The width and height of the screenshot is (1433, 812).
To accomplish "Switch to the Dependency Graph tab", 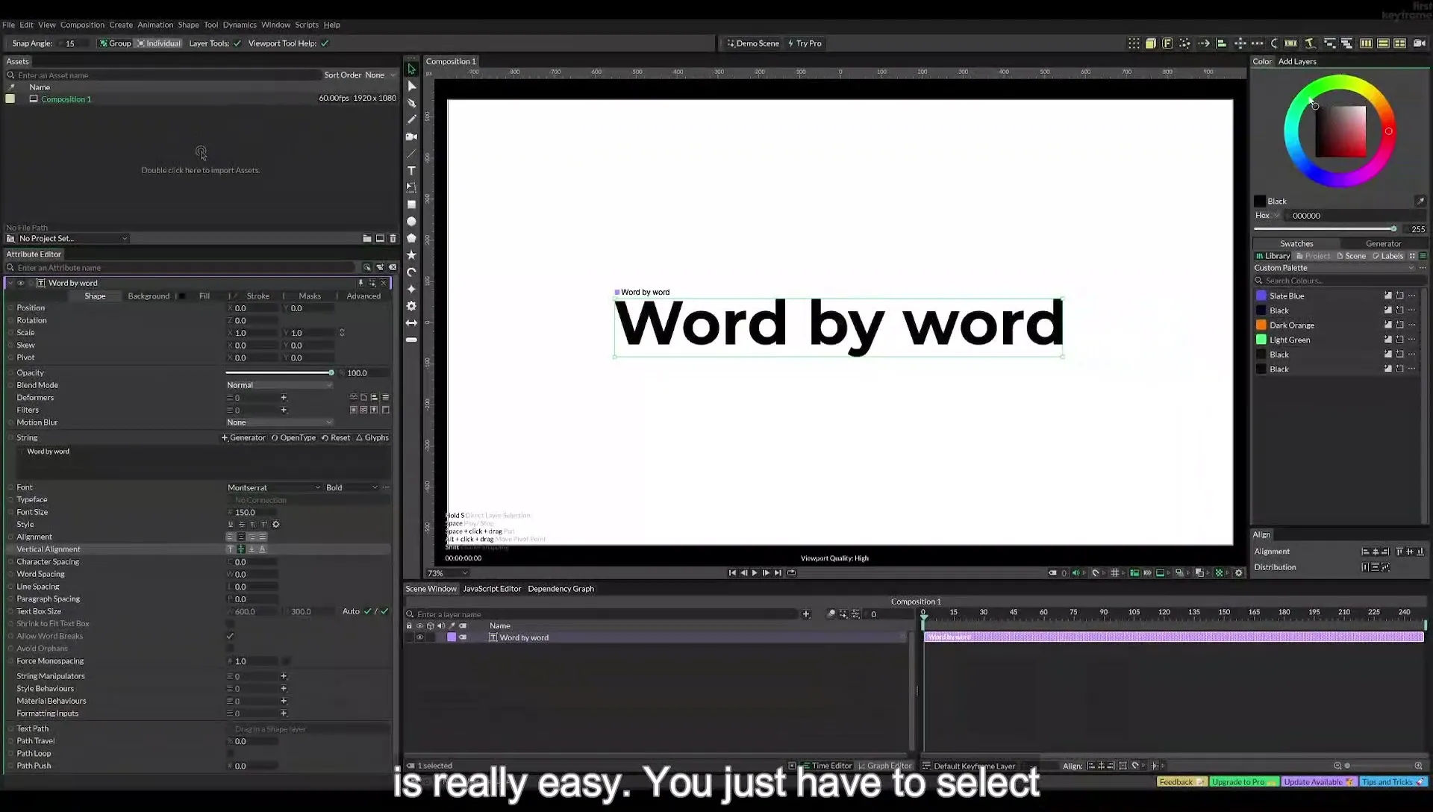I will (x=561, y=589).
